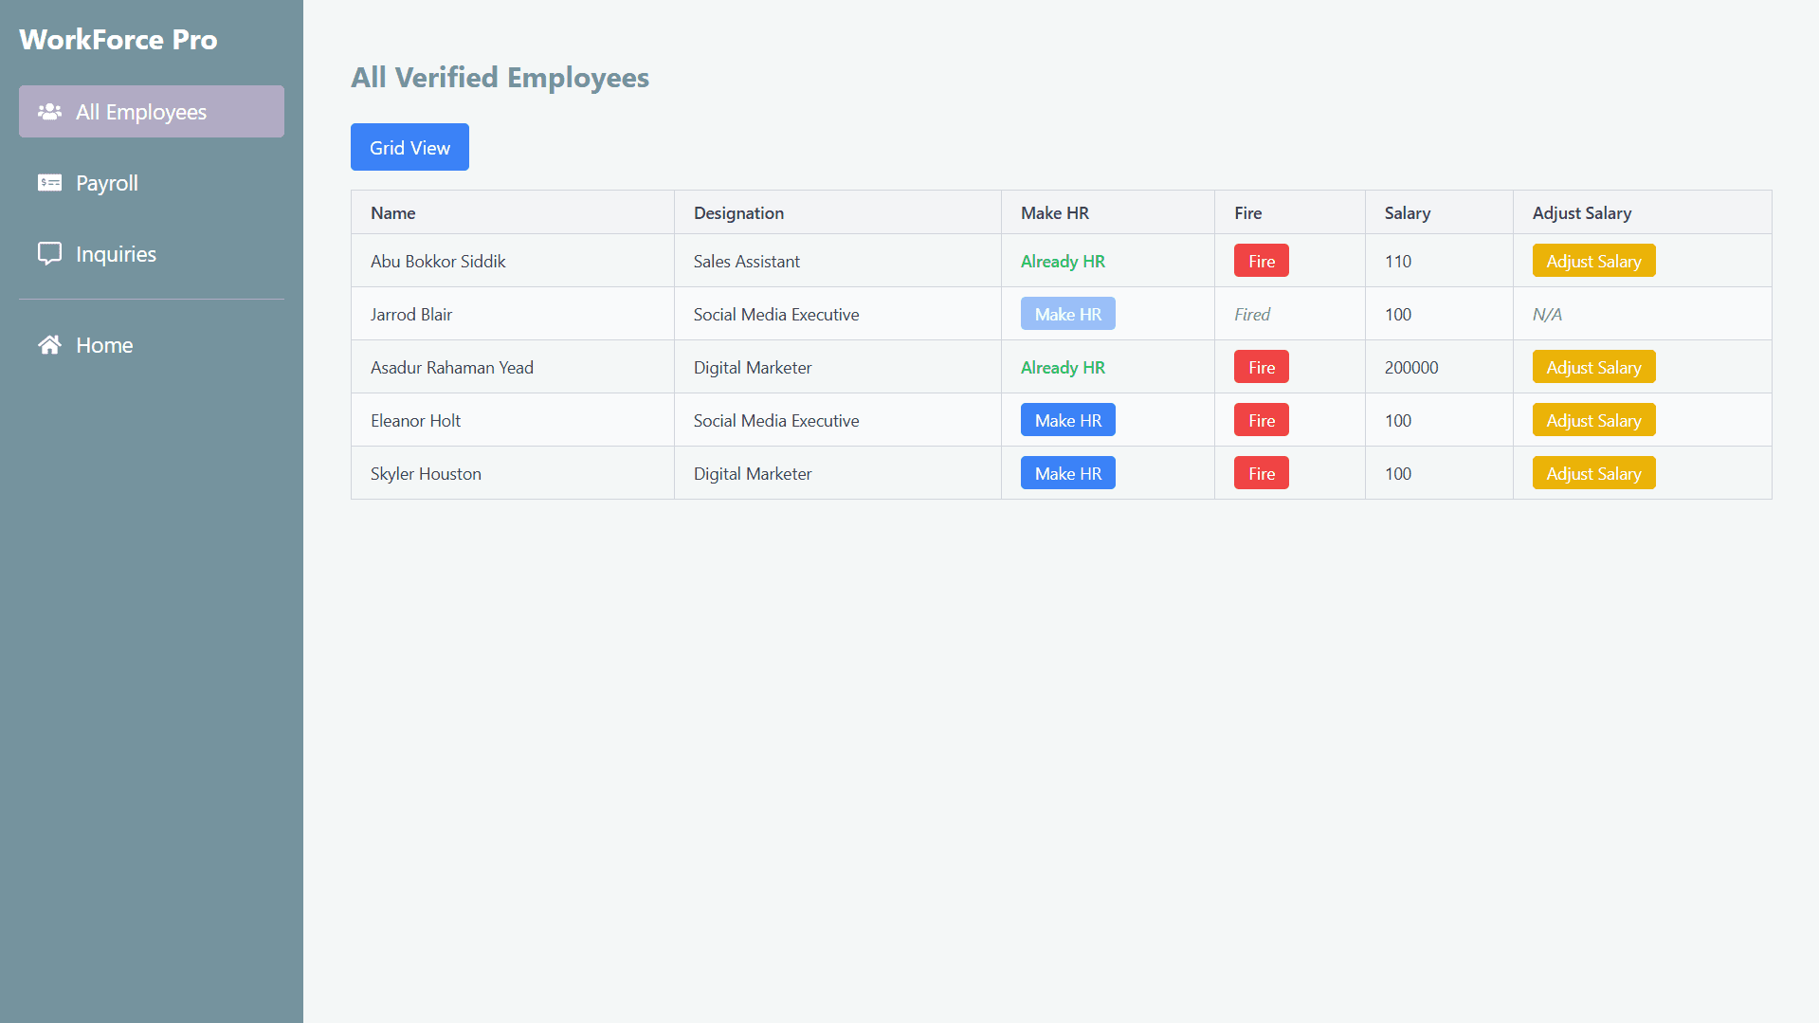Viewport: 1819px width, 1023px height.
Task: Adjust Skyler Houston's salary
Action: pyautogui.click(x=1592, y=472)
